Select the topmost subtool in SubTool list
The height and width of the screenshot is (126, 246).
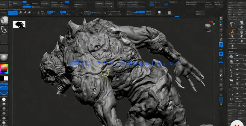[x=237, y=57]
